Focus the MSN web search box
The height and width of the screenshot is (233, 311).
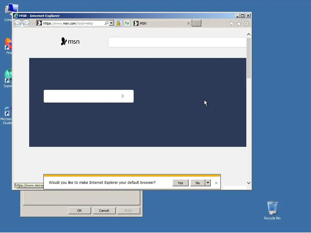pos(177,42)
